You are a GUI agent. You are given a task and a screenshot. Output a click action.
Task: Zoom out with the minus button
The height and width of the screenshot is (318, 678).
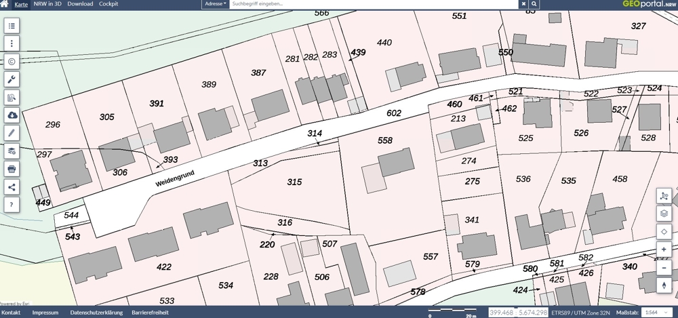tap(664, 268)
